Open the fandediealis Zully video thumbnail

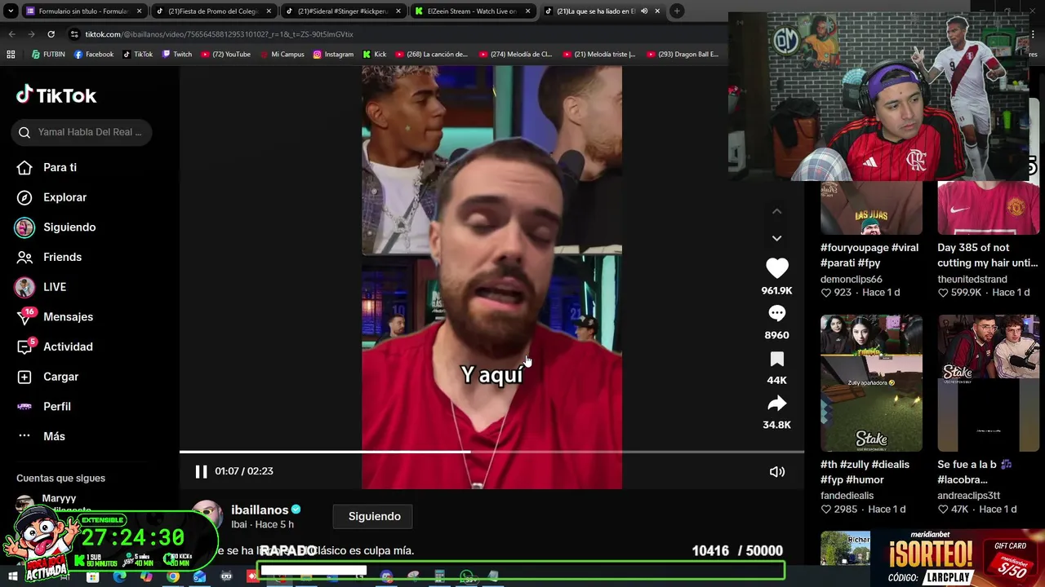point(871,383)
